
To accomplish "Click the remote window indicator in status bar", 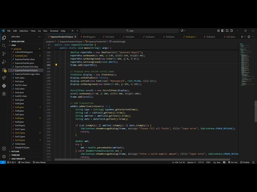I will [3, 162].
